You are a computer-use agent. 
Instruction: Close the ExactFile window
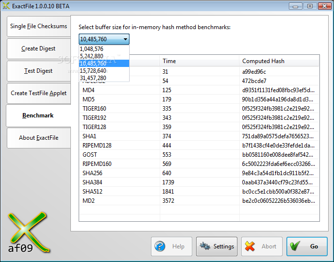point(324,6)
